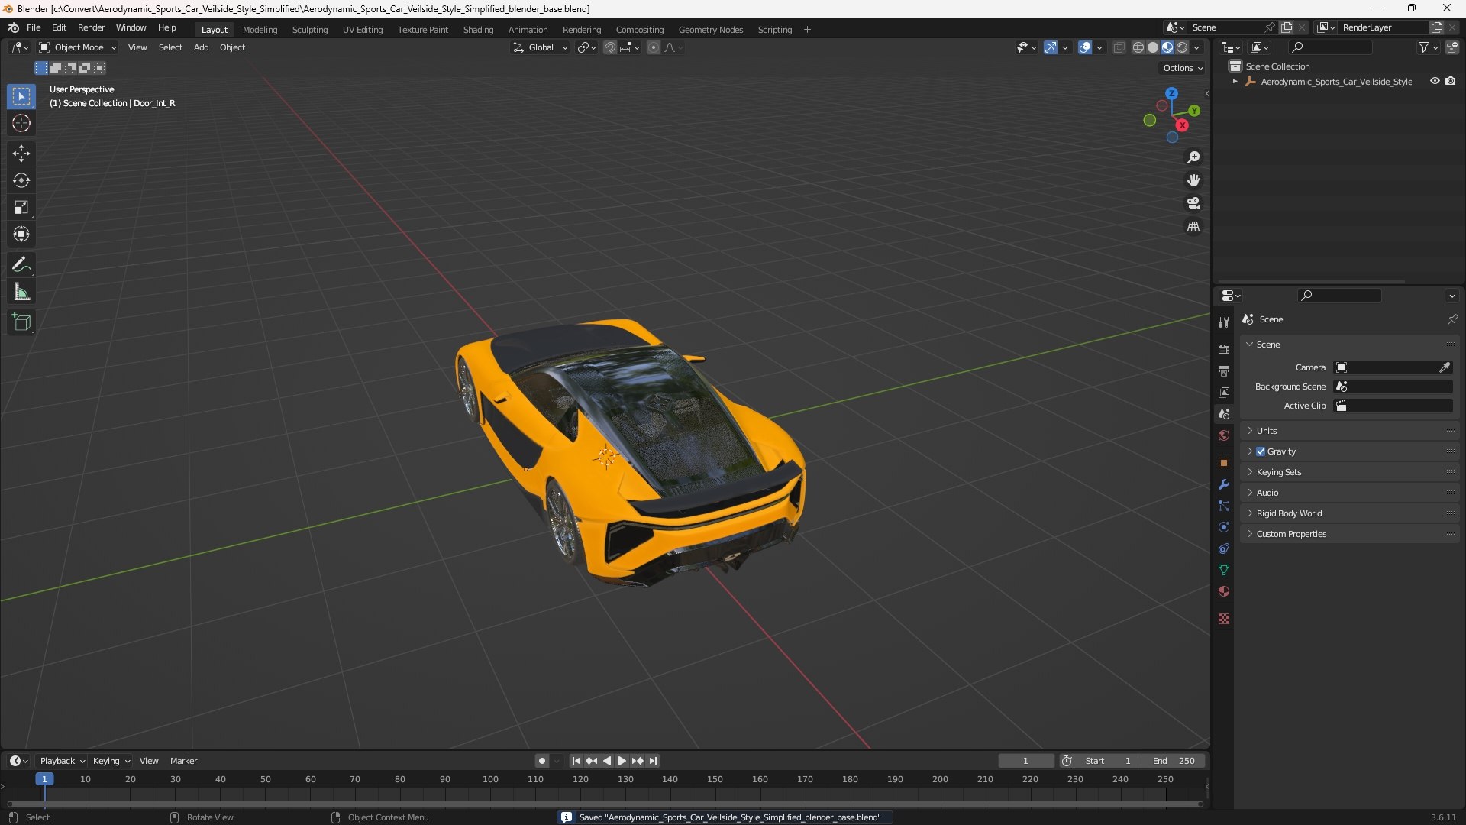Toggle proportional editing button
This screenshot has height=825, width=1466.
pyautogui.click(x=654, y=47)
